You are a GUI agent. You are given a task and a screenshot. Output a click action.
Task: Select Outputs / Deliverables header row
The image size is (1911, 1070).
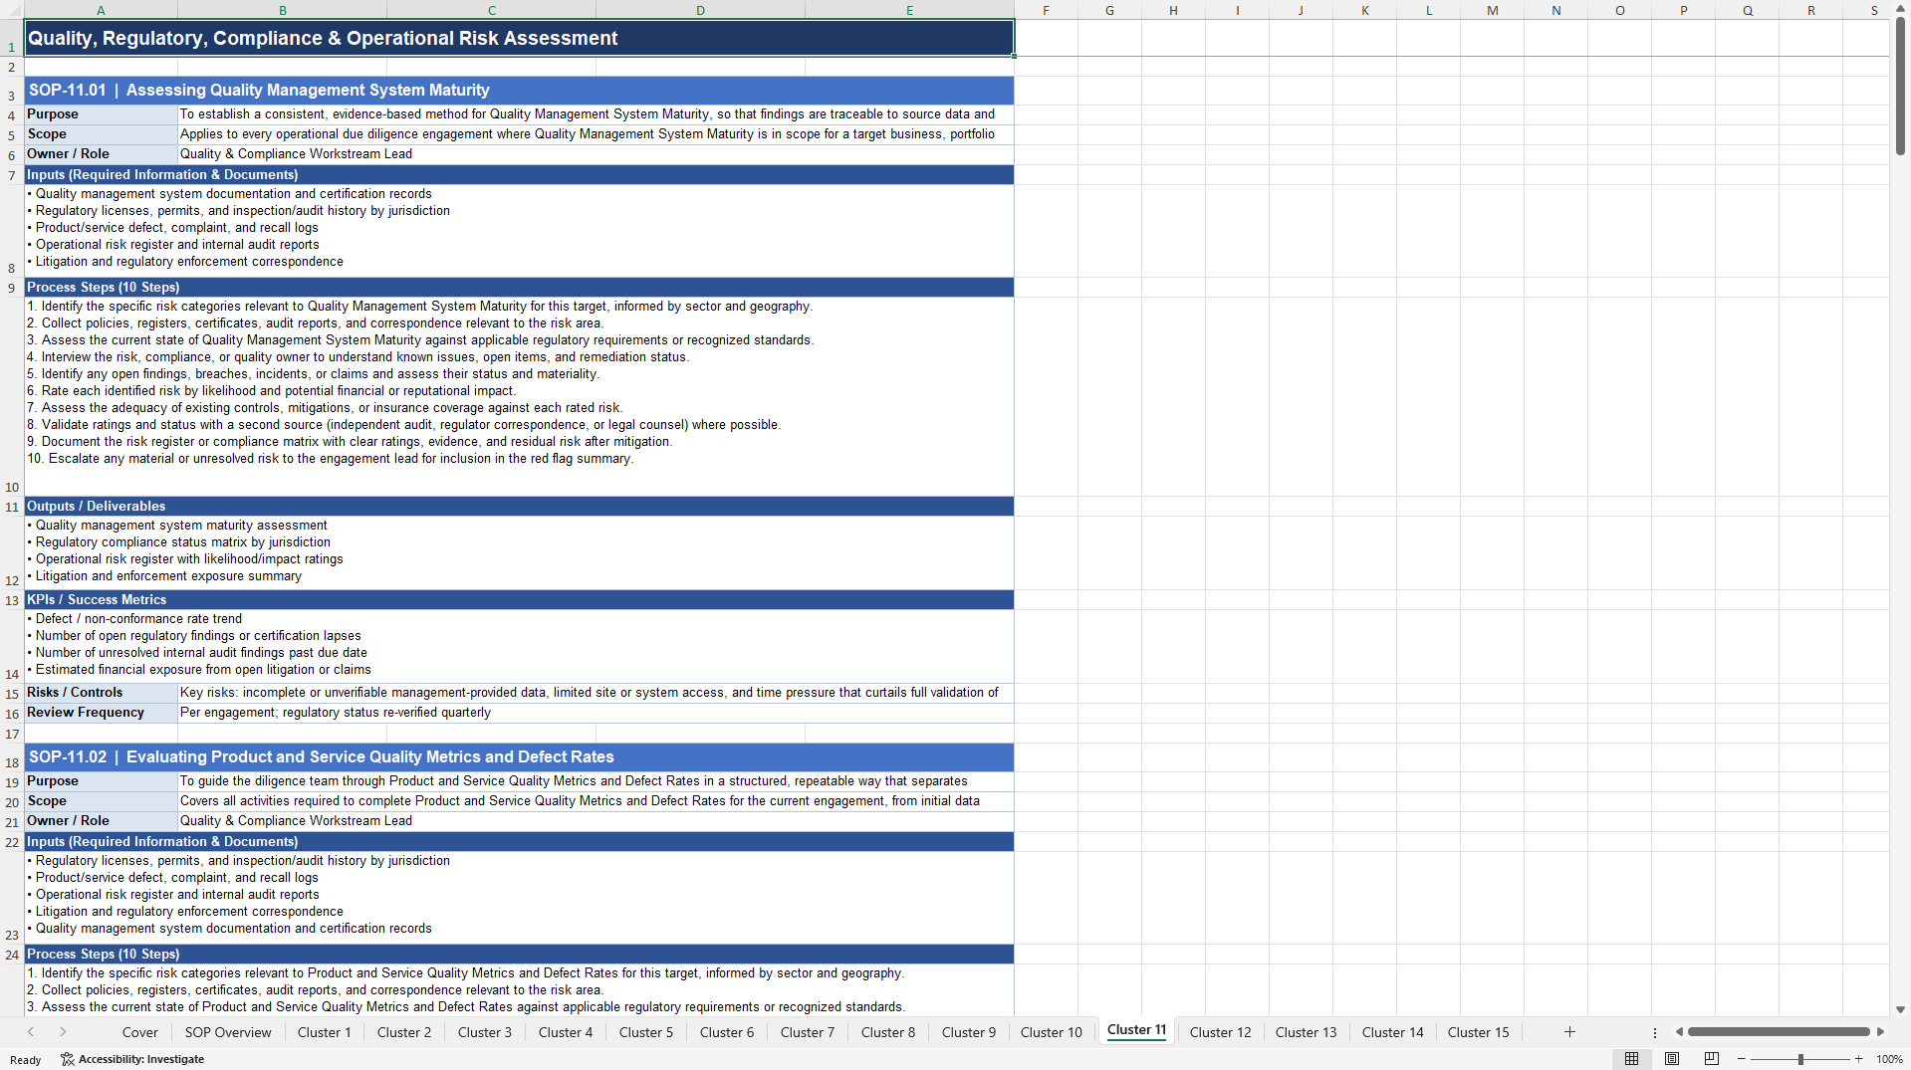point(519,507)
